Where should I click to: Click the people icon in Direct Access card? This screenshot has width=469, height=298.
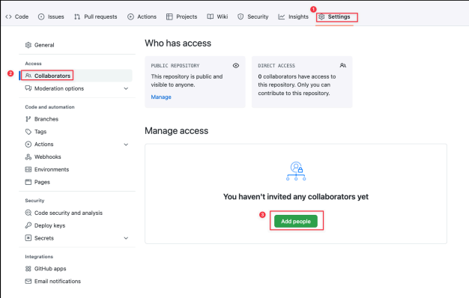click(343, 65)
